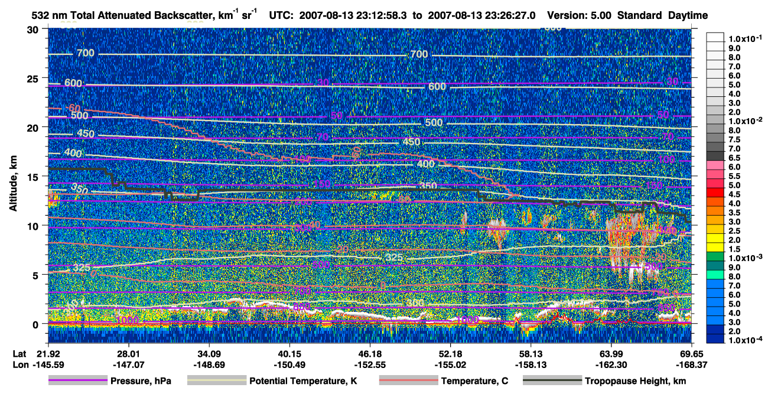Click the longitude value '-168.37'
The image size is (768, 394).
pos(691,364)
